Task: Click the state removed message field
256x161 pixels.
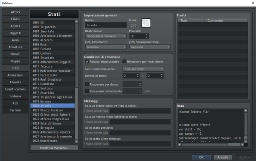Action: click(x=140, y=143)
